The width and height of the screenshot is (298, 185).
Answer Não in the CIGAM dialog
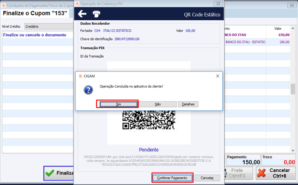pyautogui.click(x=158, y=104)
